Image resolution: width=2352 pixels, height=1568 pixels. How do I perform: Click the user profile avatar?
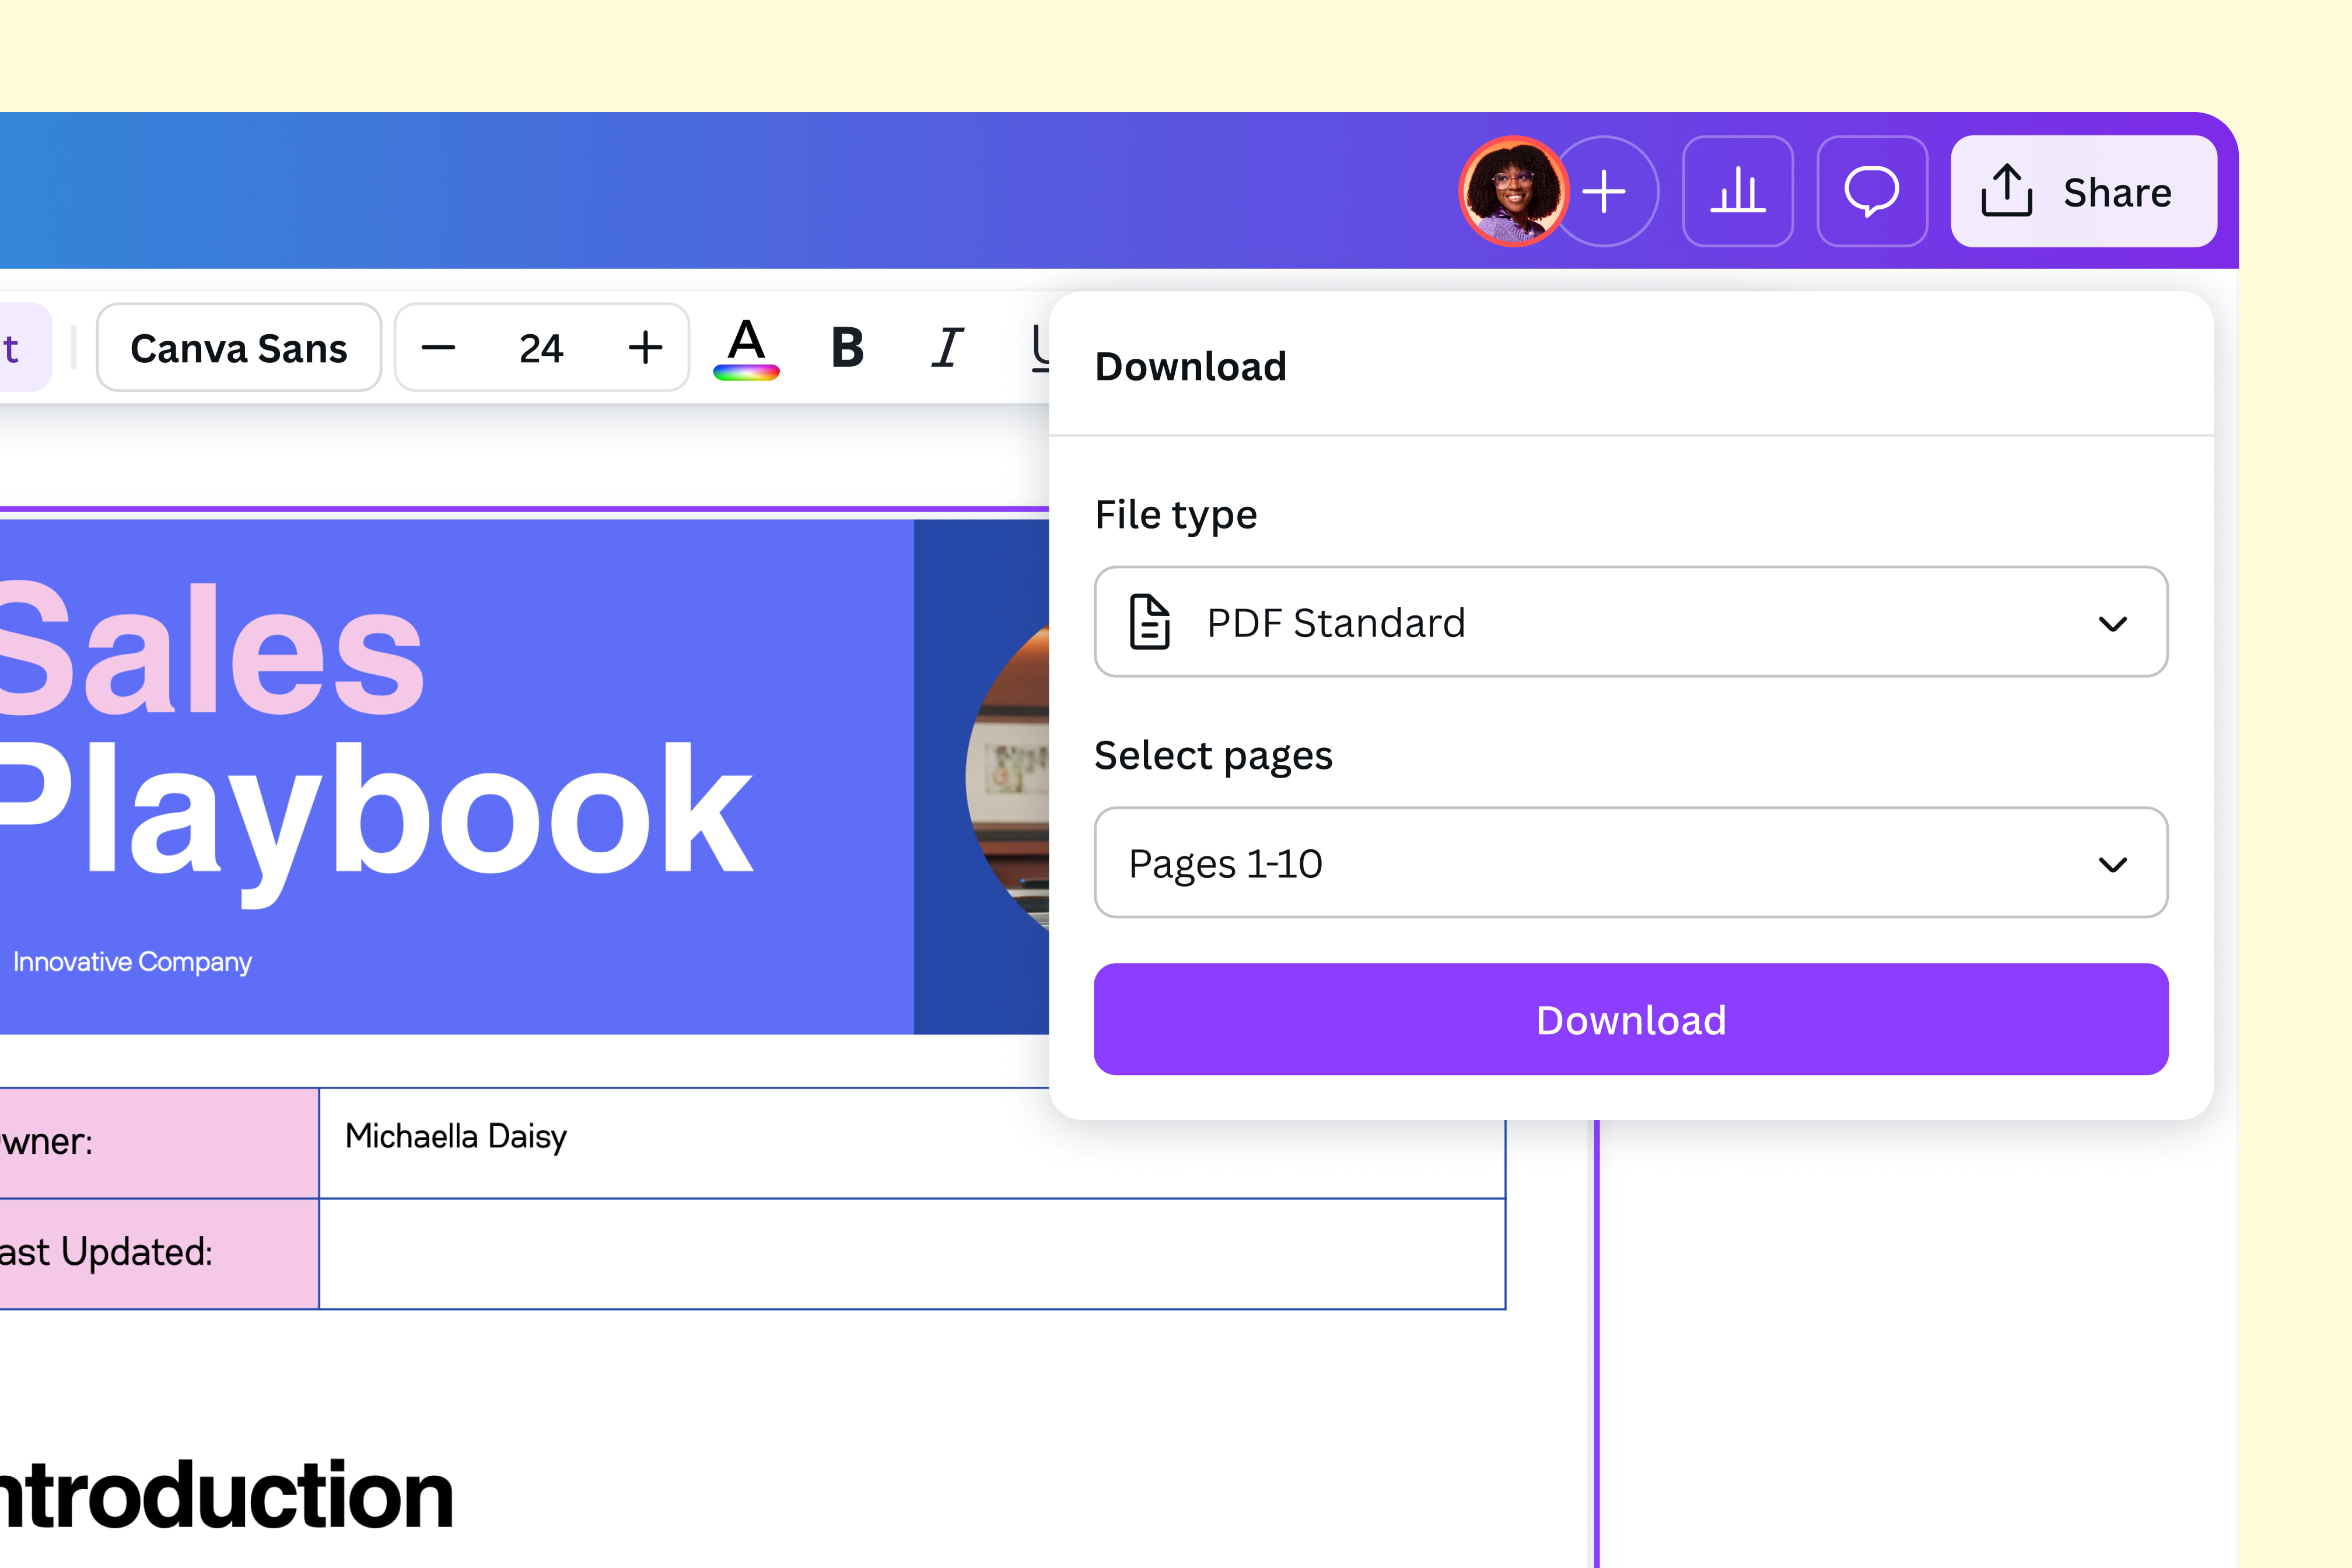1513,191
